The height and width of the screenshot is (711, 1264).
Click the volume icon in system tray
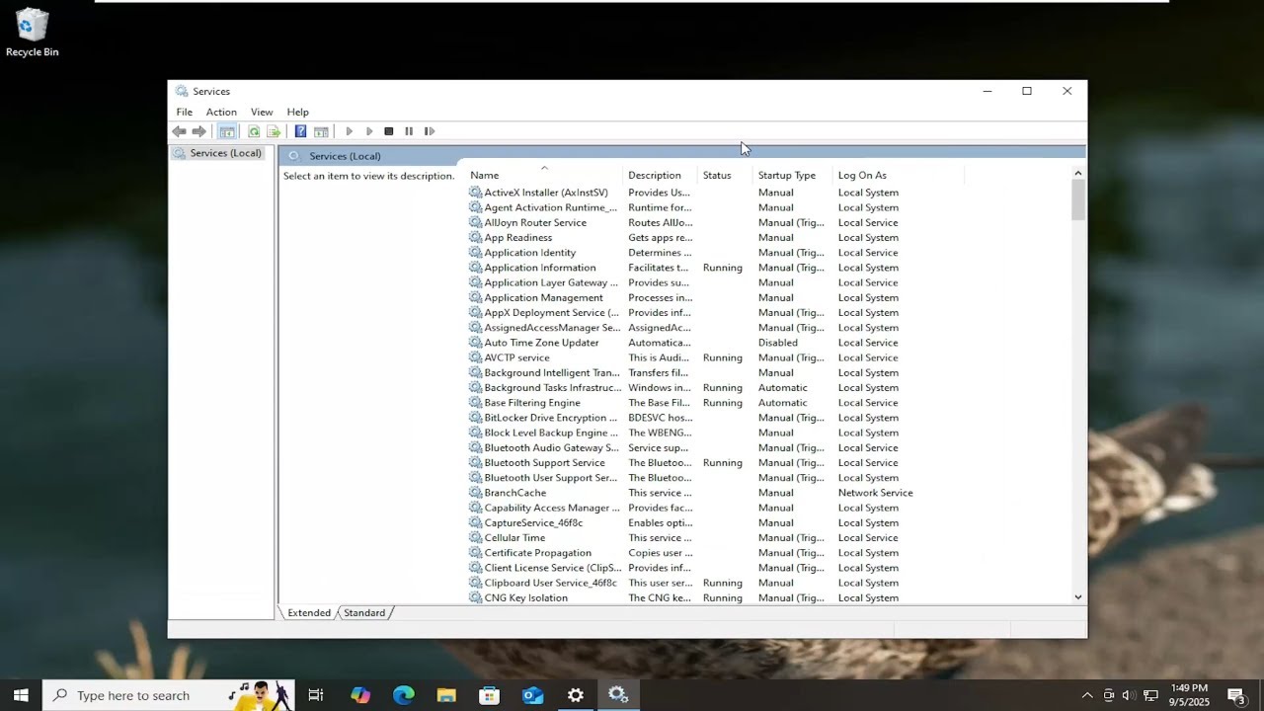coord(1129,695)
